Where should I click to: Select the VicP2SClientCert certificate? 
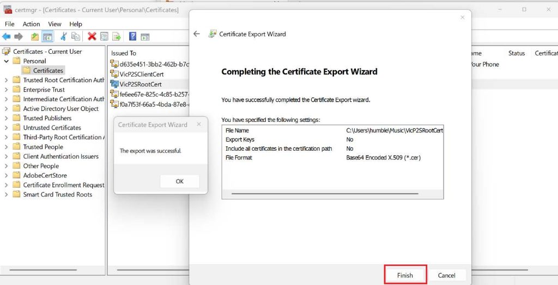(141, 74)
